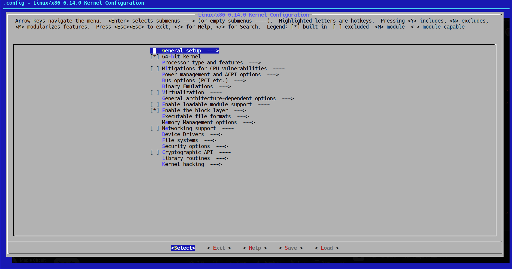
Task: Tick the Networking support checkbox
Action: tap(154, 128)
